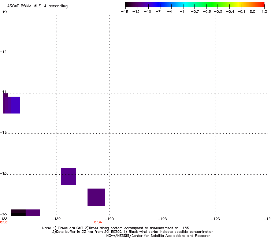Click the color bar label -0.7
Image resolution: width=271 pixels, height=238 pixels.
[195, 12]
